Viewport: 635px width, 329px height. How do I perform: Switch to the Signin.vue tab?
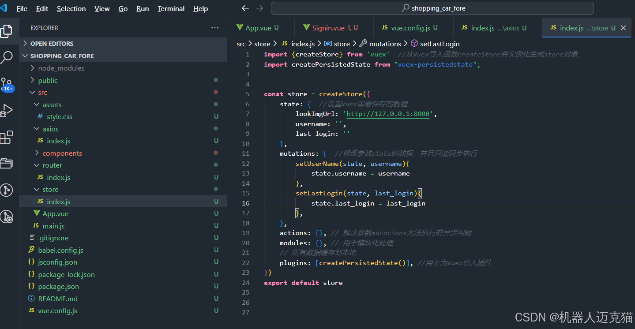334,28
